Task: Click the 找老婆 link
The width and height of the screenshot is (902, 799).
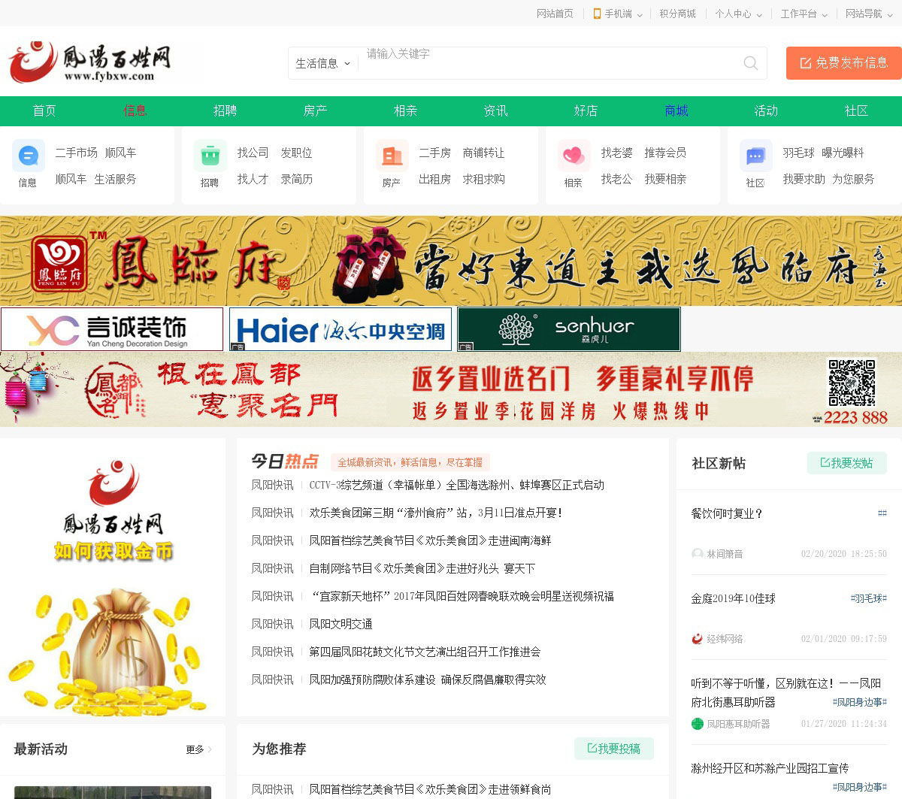Action: pos(616,153)
